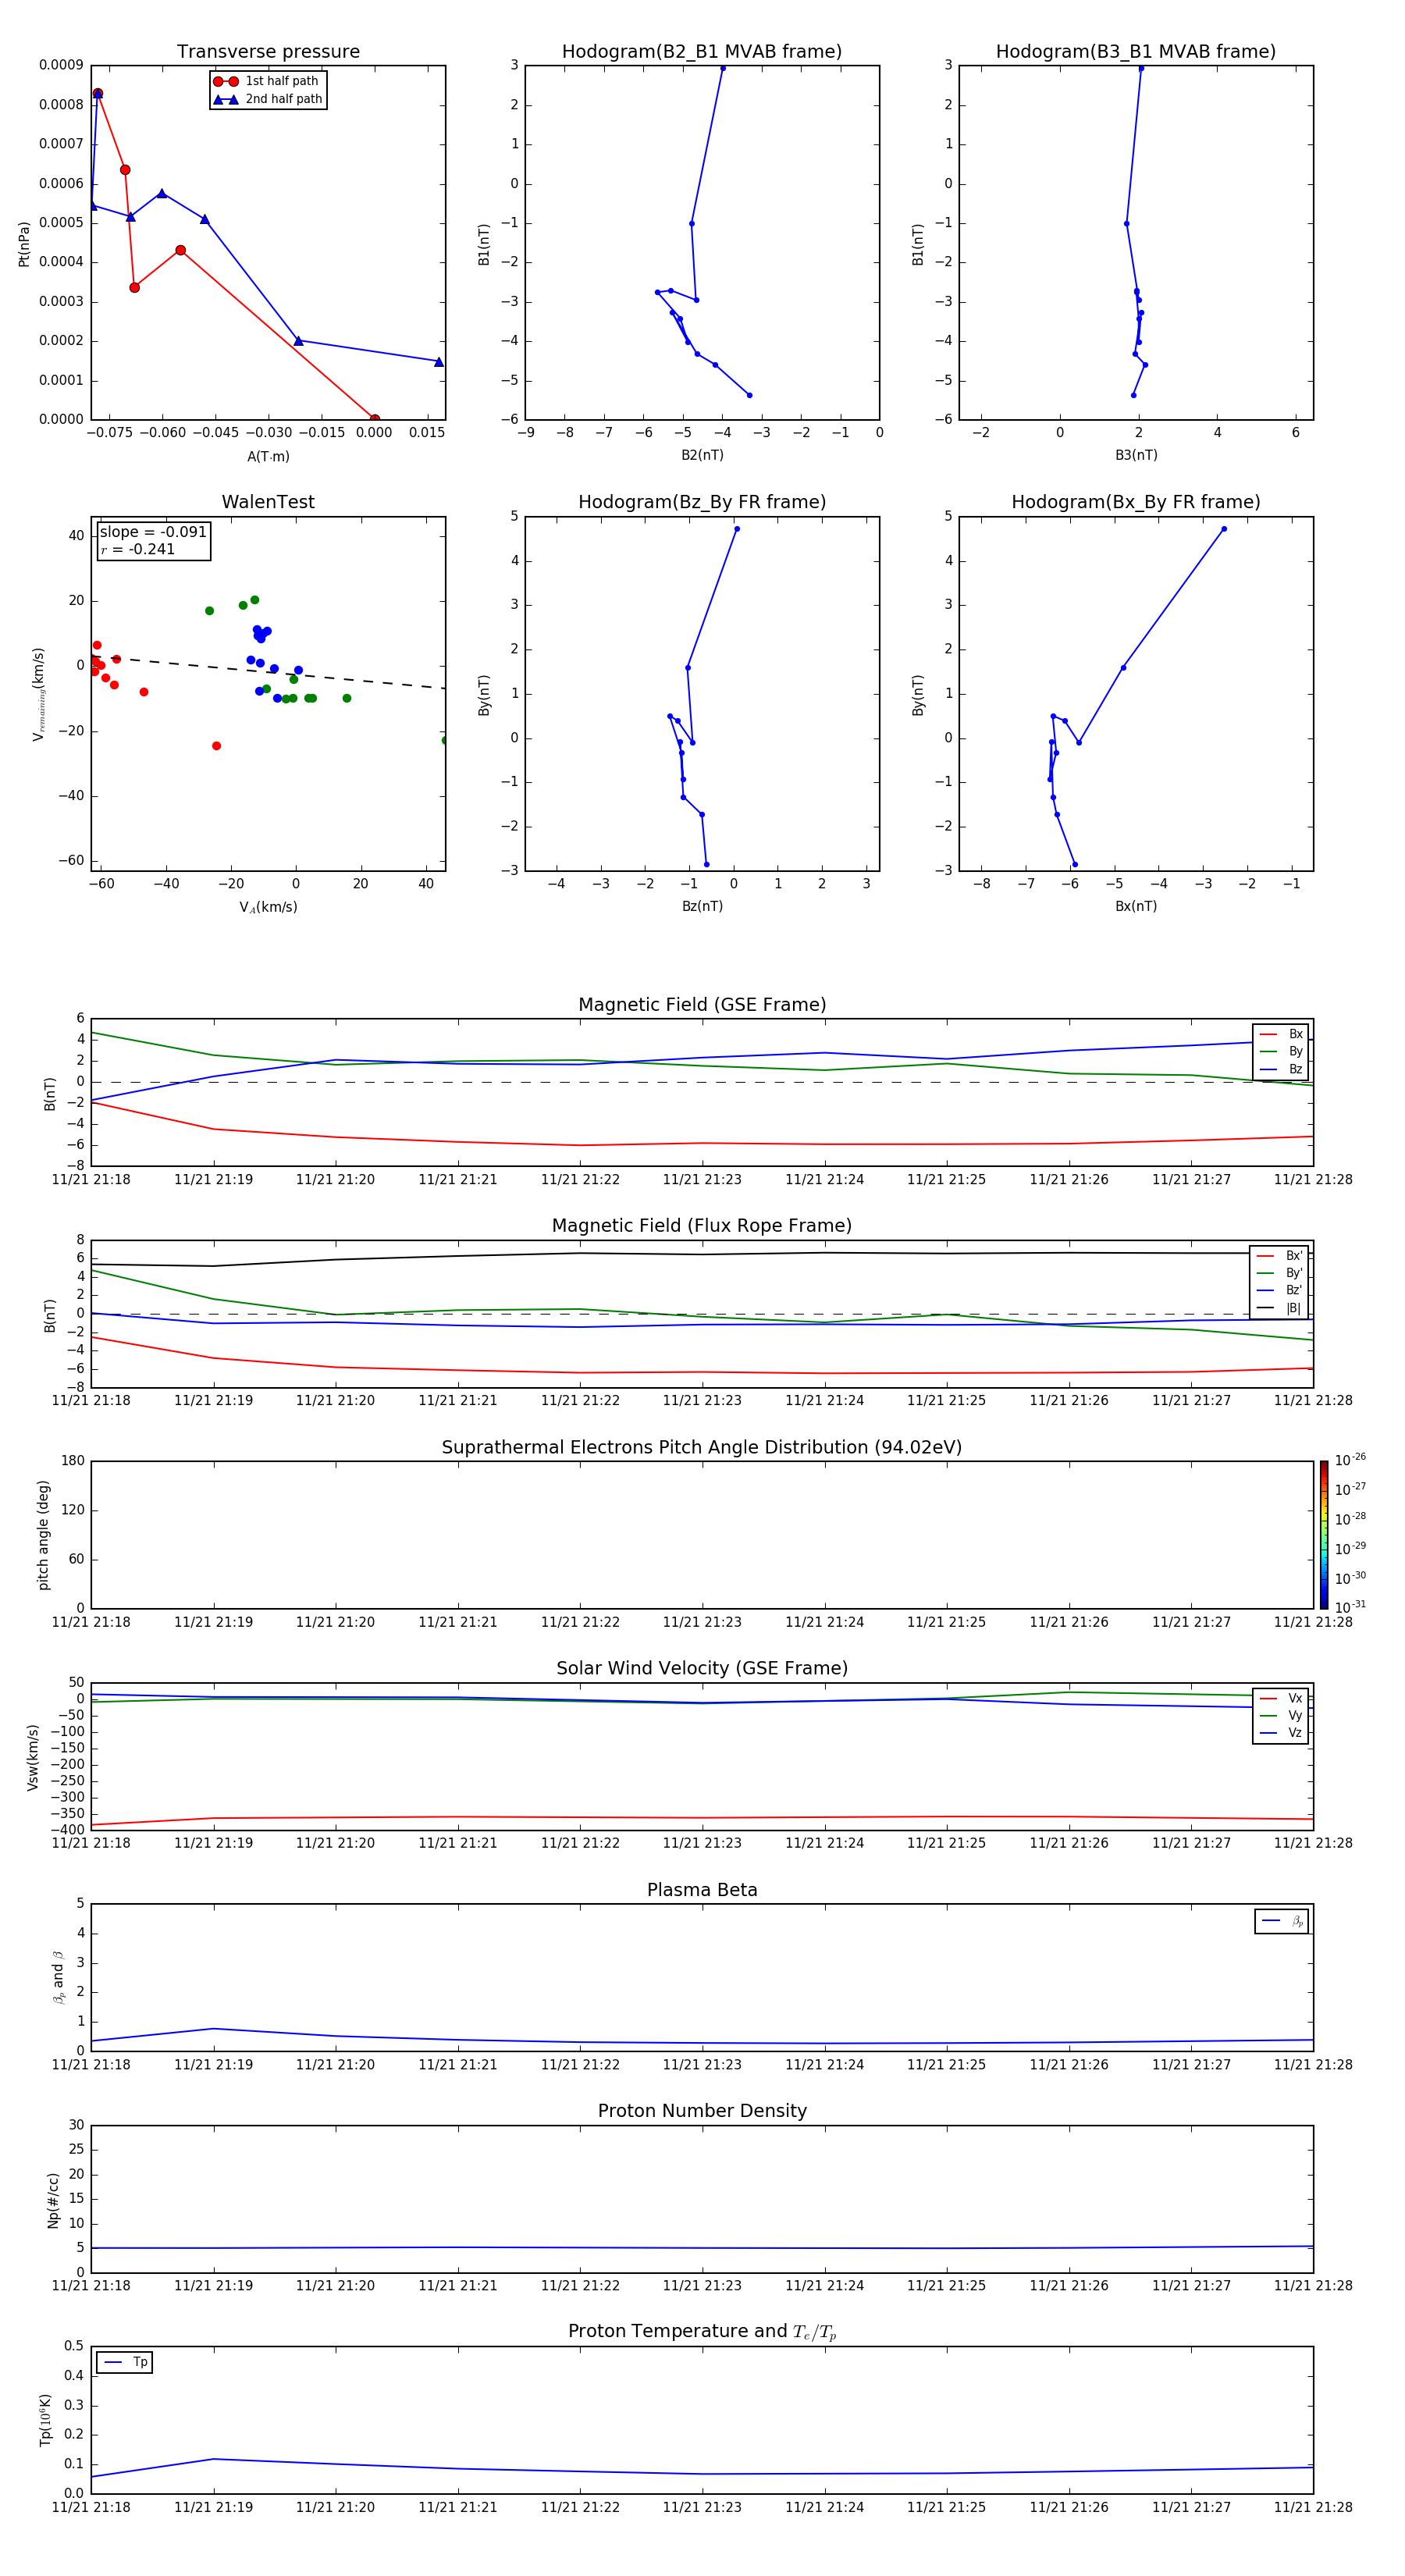The height and width of the screenshot is (2576, 1405).
Task: Click the 'Pt(nPa)' y-axis label
Action: pyautogui.click(x=24, y=244)
